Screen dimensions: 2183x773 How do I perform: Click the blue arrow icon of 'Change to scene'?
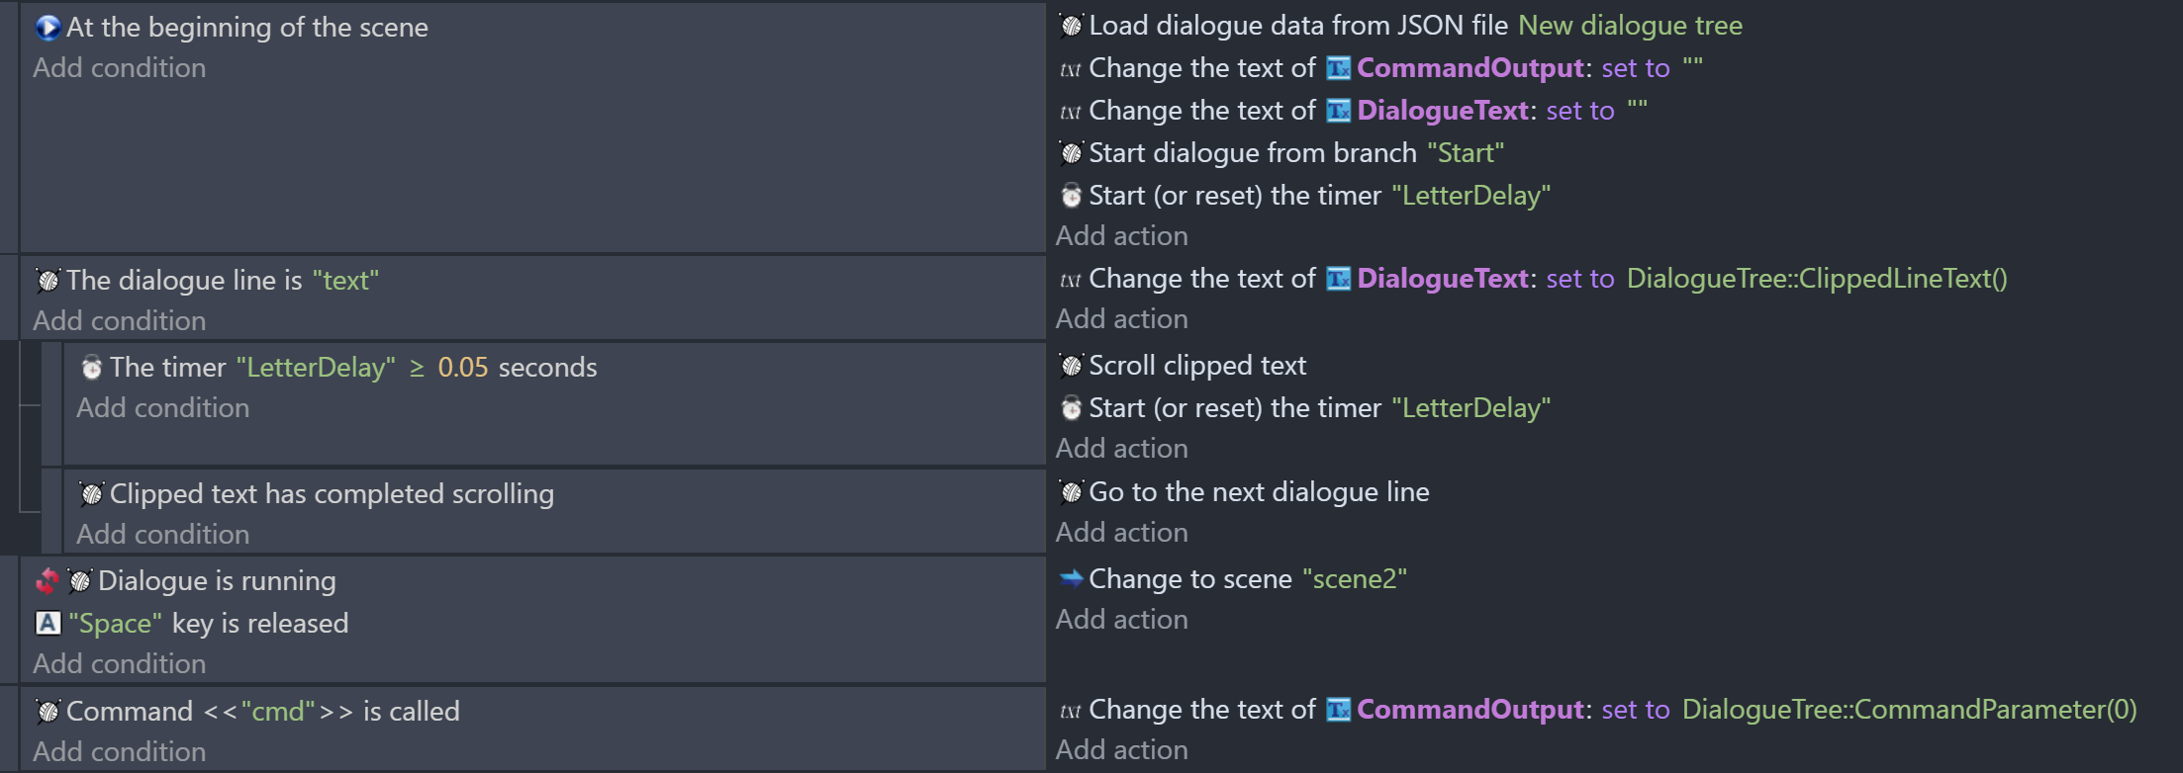tap(1071, 578)
